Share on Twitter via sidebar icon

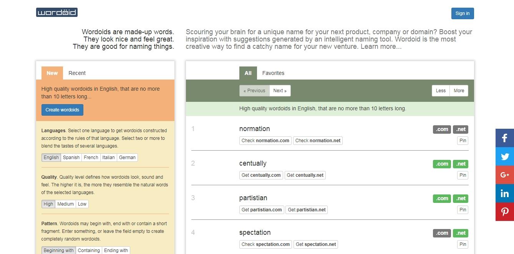pos(505,156)
